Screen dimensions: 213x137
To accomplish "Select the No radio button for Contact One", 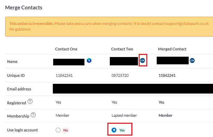I will coord(58,130).
